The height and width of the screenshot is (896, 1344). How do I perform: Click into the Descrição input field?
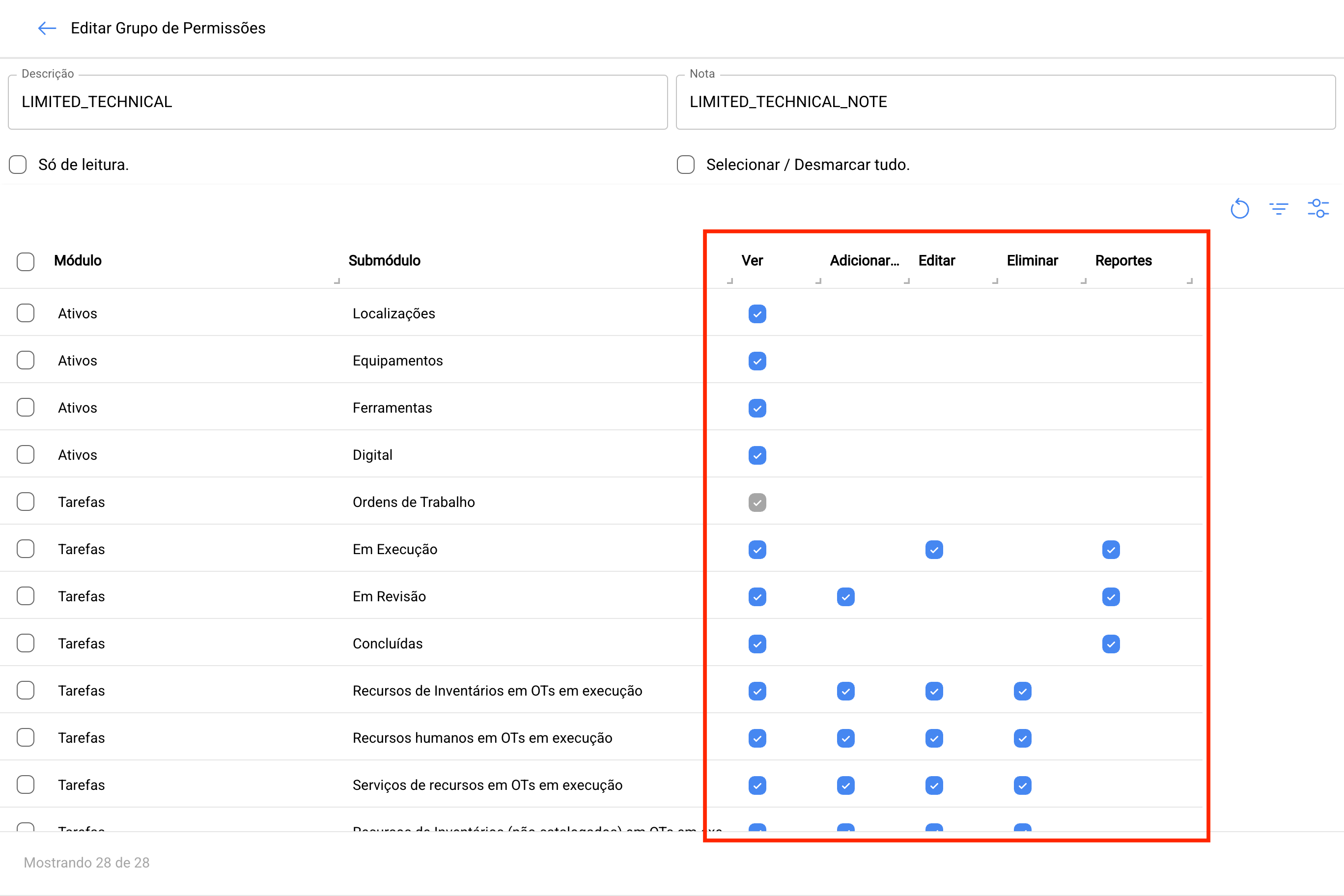(337, 102)
